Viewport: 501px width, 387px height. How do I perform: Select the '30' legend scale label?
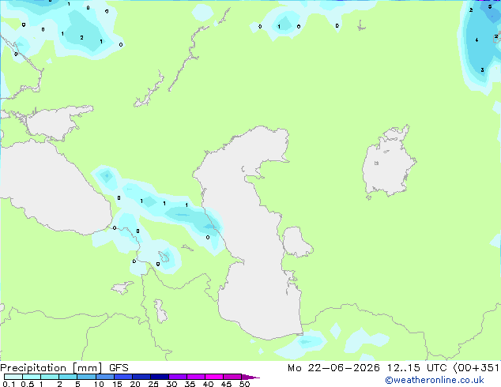pyautogui.click(x=171, y=384)
